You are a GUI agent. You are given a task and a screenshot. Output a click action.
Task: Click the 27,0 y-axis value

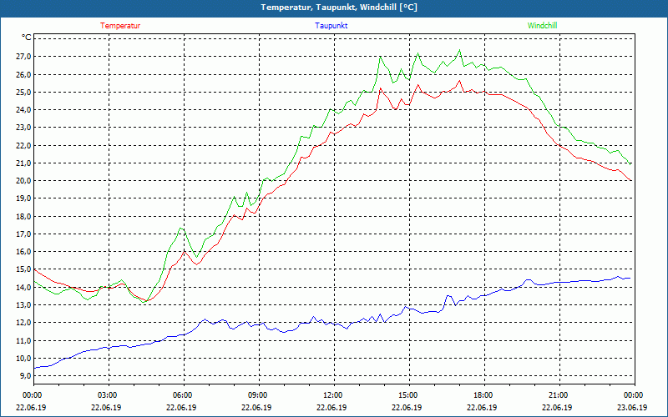coord(24,57)
